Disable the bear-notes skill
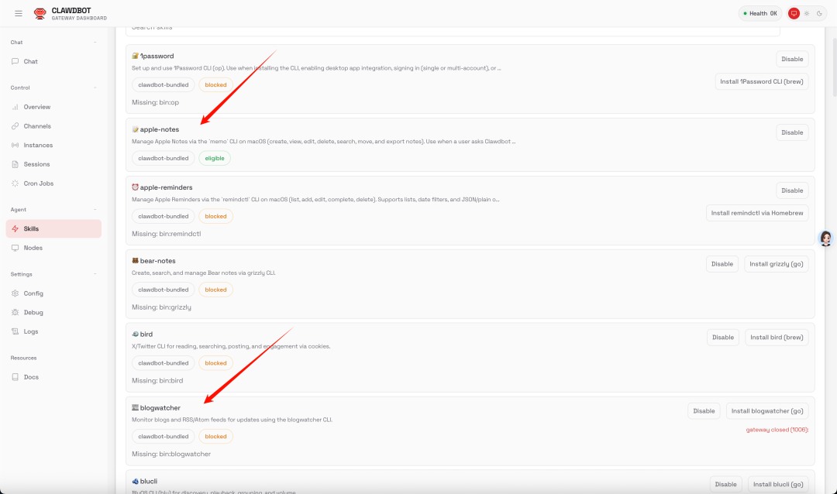This screenshot has height=494, width=837. pos(722,264)
